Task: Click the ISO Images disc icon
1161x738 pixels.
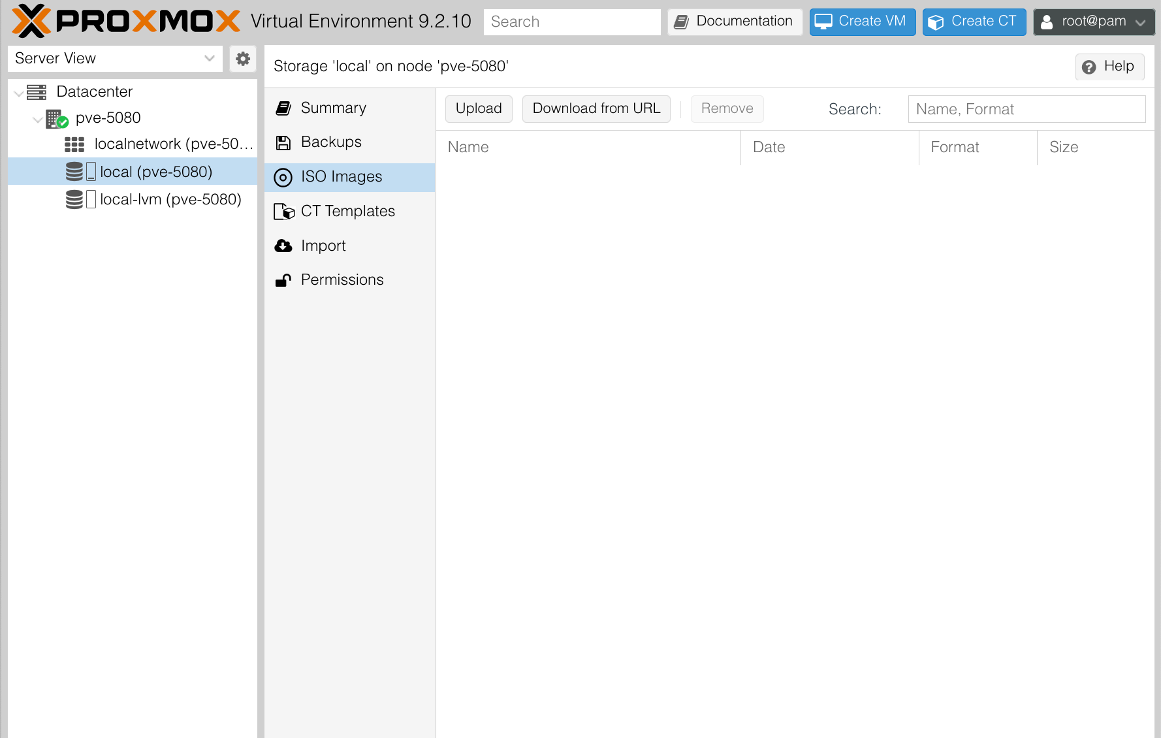Action: [x=283, y=178]
